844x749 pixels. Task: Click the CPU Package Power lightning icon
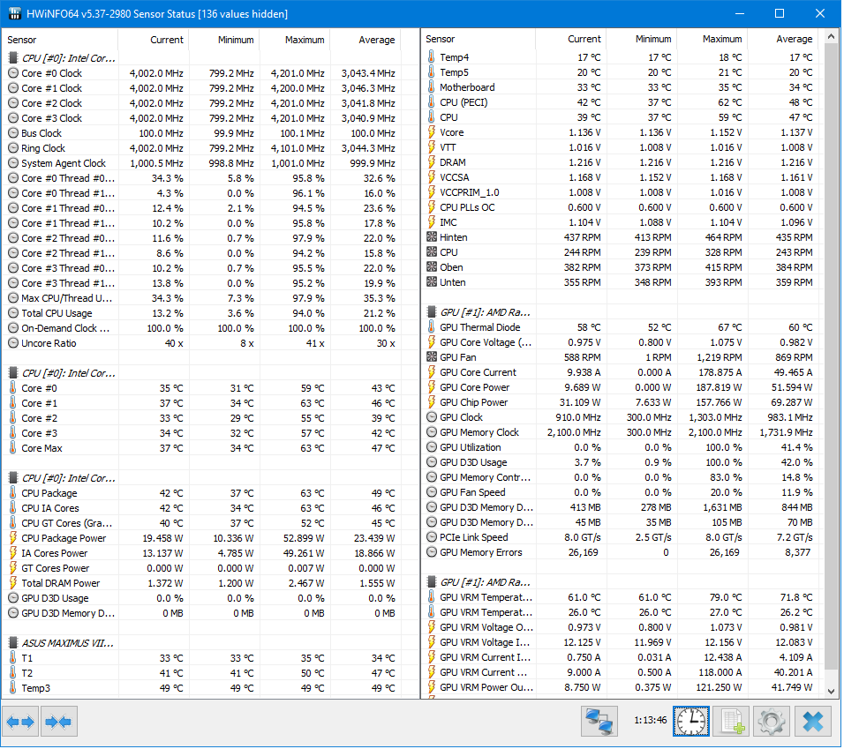point(13,539)
